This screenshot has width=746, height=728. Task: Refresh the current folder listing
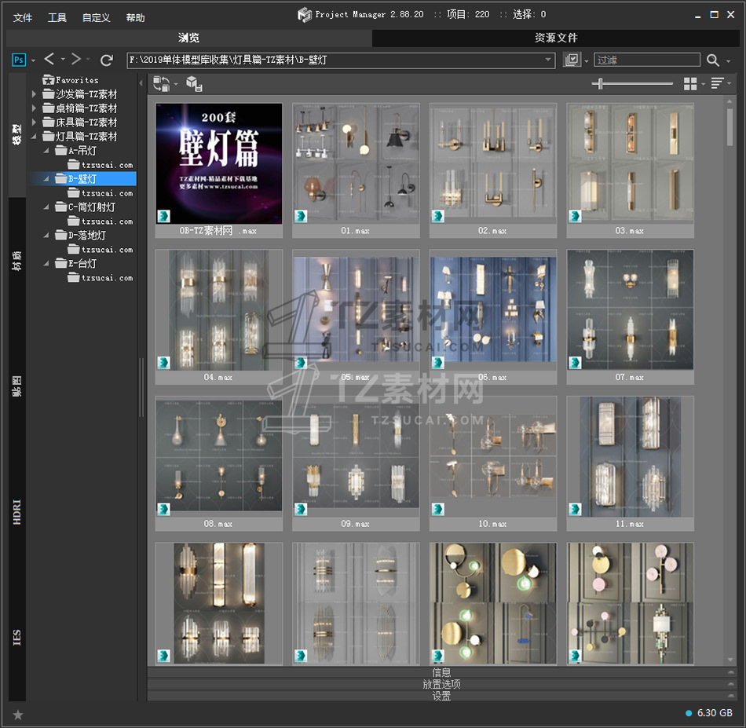click(107, 60)
